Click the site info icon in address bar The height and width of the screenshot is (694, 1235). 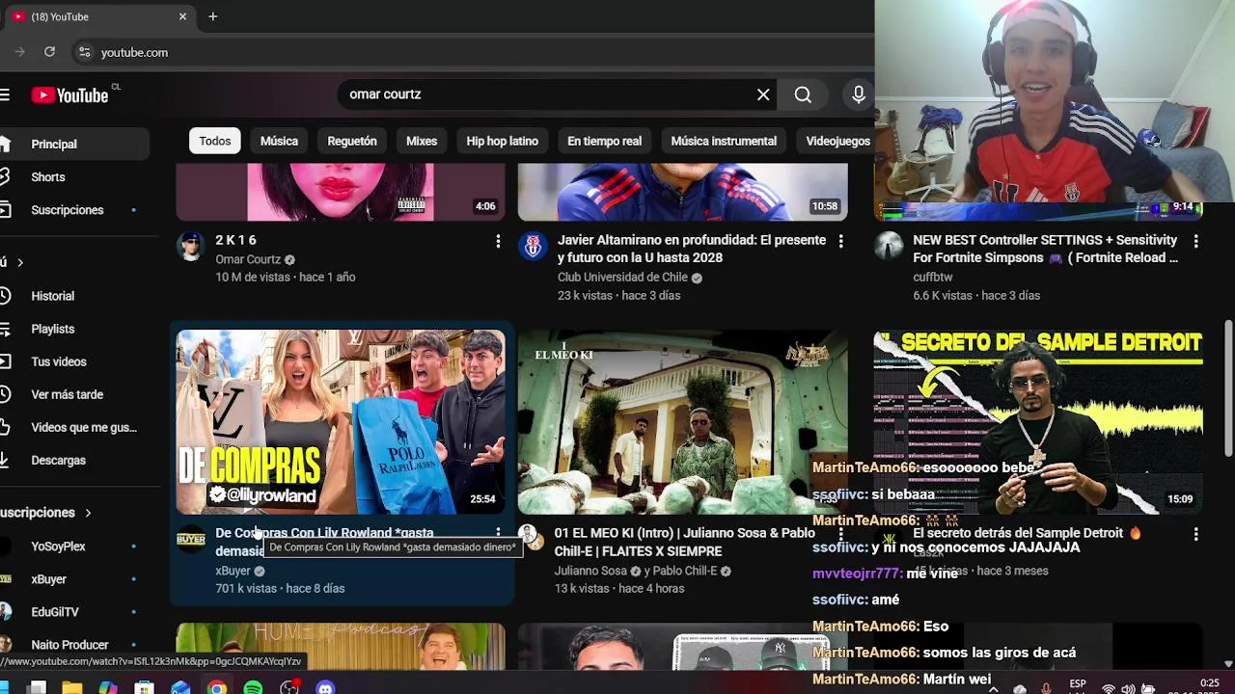tap(84, 52)
